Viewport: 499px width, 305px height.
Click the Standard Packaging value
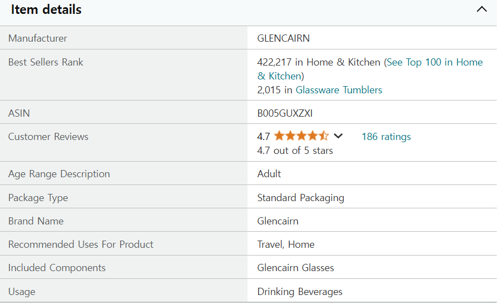coord(300,198)
